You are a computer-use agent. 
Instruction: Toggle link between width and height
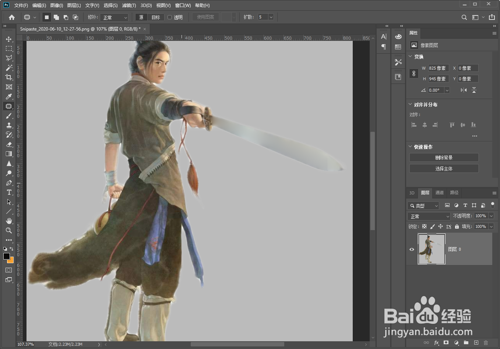coord(414,73)
